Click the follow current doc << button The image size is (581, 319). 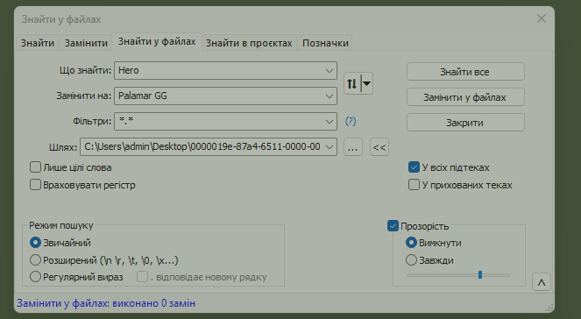[379, 147]
